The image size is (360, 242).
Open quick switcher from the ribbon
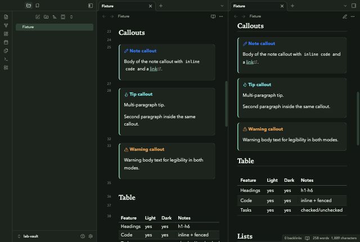tap(6, 17)
